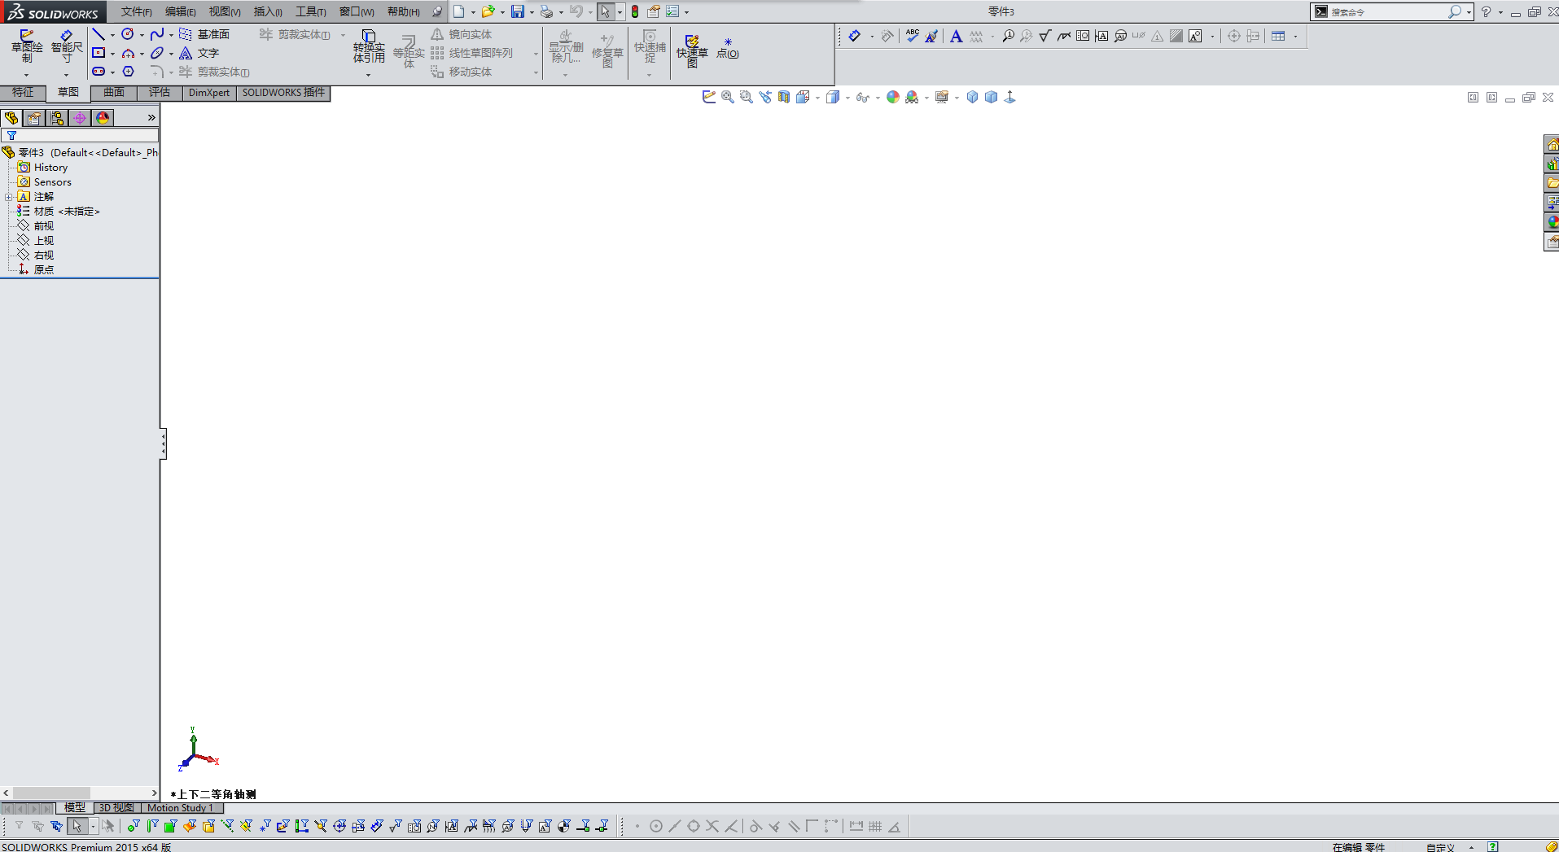Click the New document icon

[x=459, y=11]
